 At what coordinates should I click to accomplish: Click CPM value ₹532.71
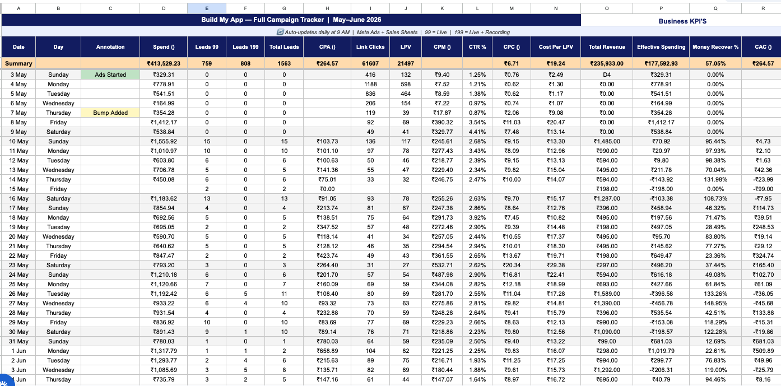coord(442,265)
